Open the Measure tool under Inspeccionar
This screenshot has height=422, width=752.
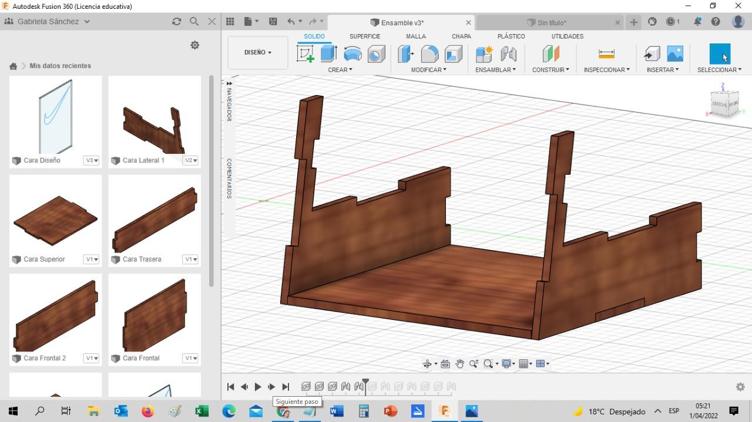click(606, 54)
